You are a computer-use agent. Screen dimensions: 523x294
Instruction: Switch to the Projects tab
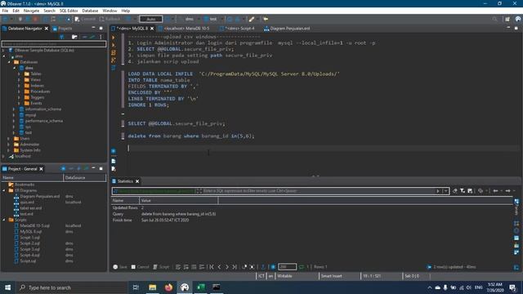click(x=62, y=29)
